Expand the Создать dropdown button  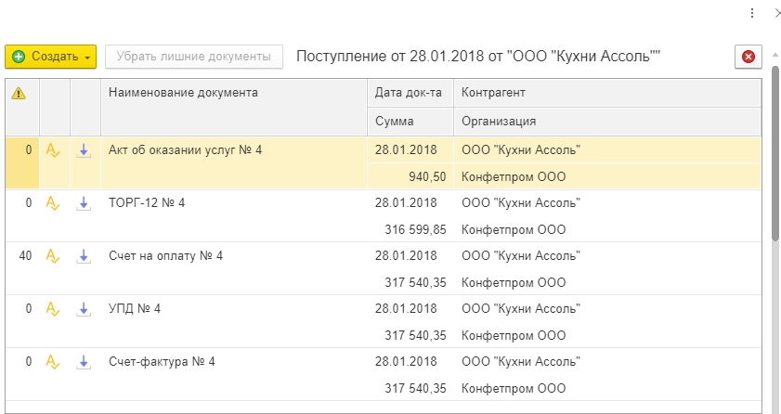tap(88, 57)
